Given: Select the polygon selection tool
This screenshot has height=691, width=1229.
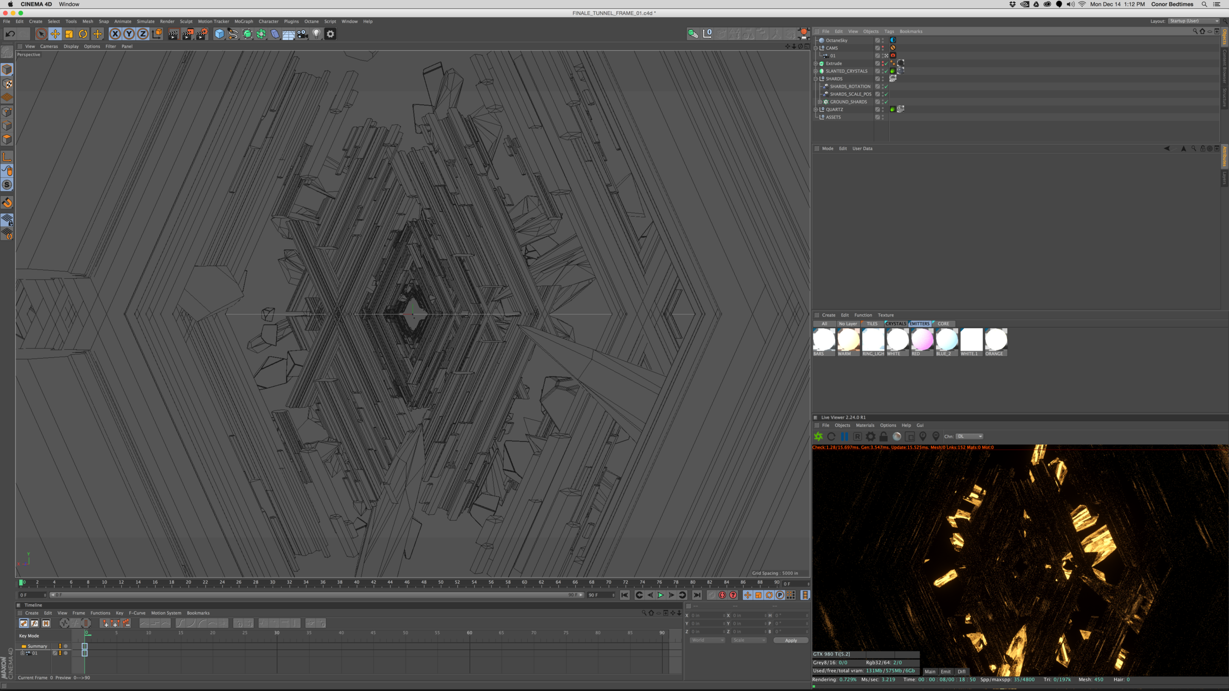Looking at the screenshot, I should [7, 139].
